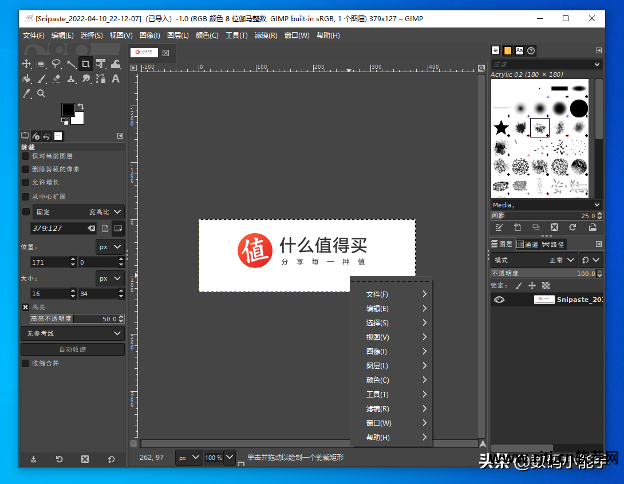Screen dimensions: 624x484
Task: Adjust the layer 不透明度 slider
Action: (547, 273)
